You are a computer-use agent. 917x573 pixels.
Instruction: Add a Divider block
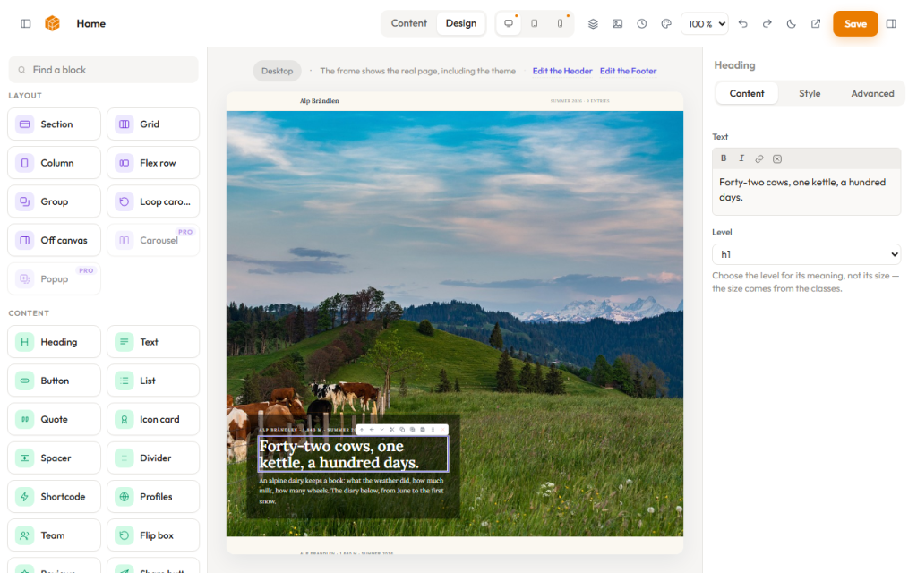[x=153, y=458]
